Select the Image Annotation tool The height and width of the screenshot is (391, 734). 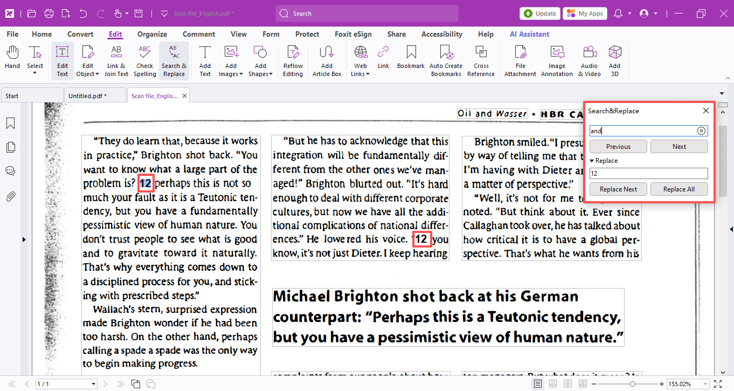557,61
